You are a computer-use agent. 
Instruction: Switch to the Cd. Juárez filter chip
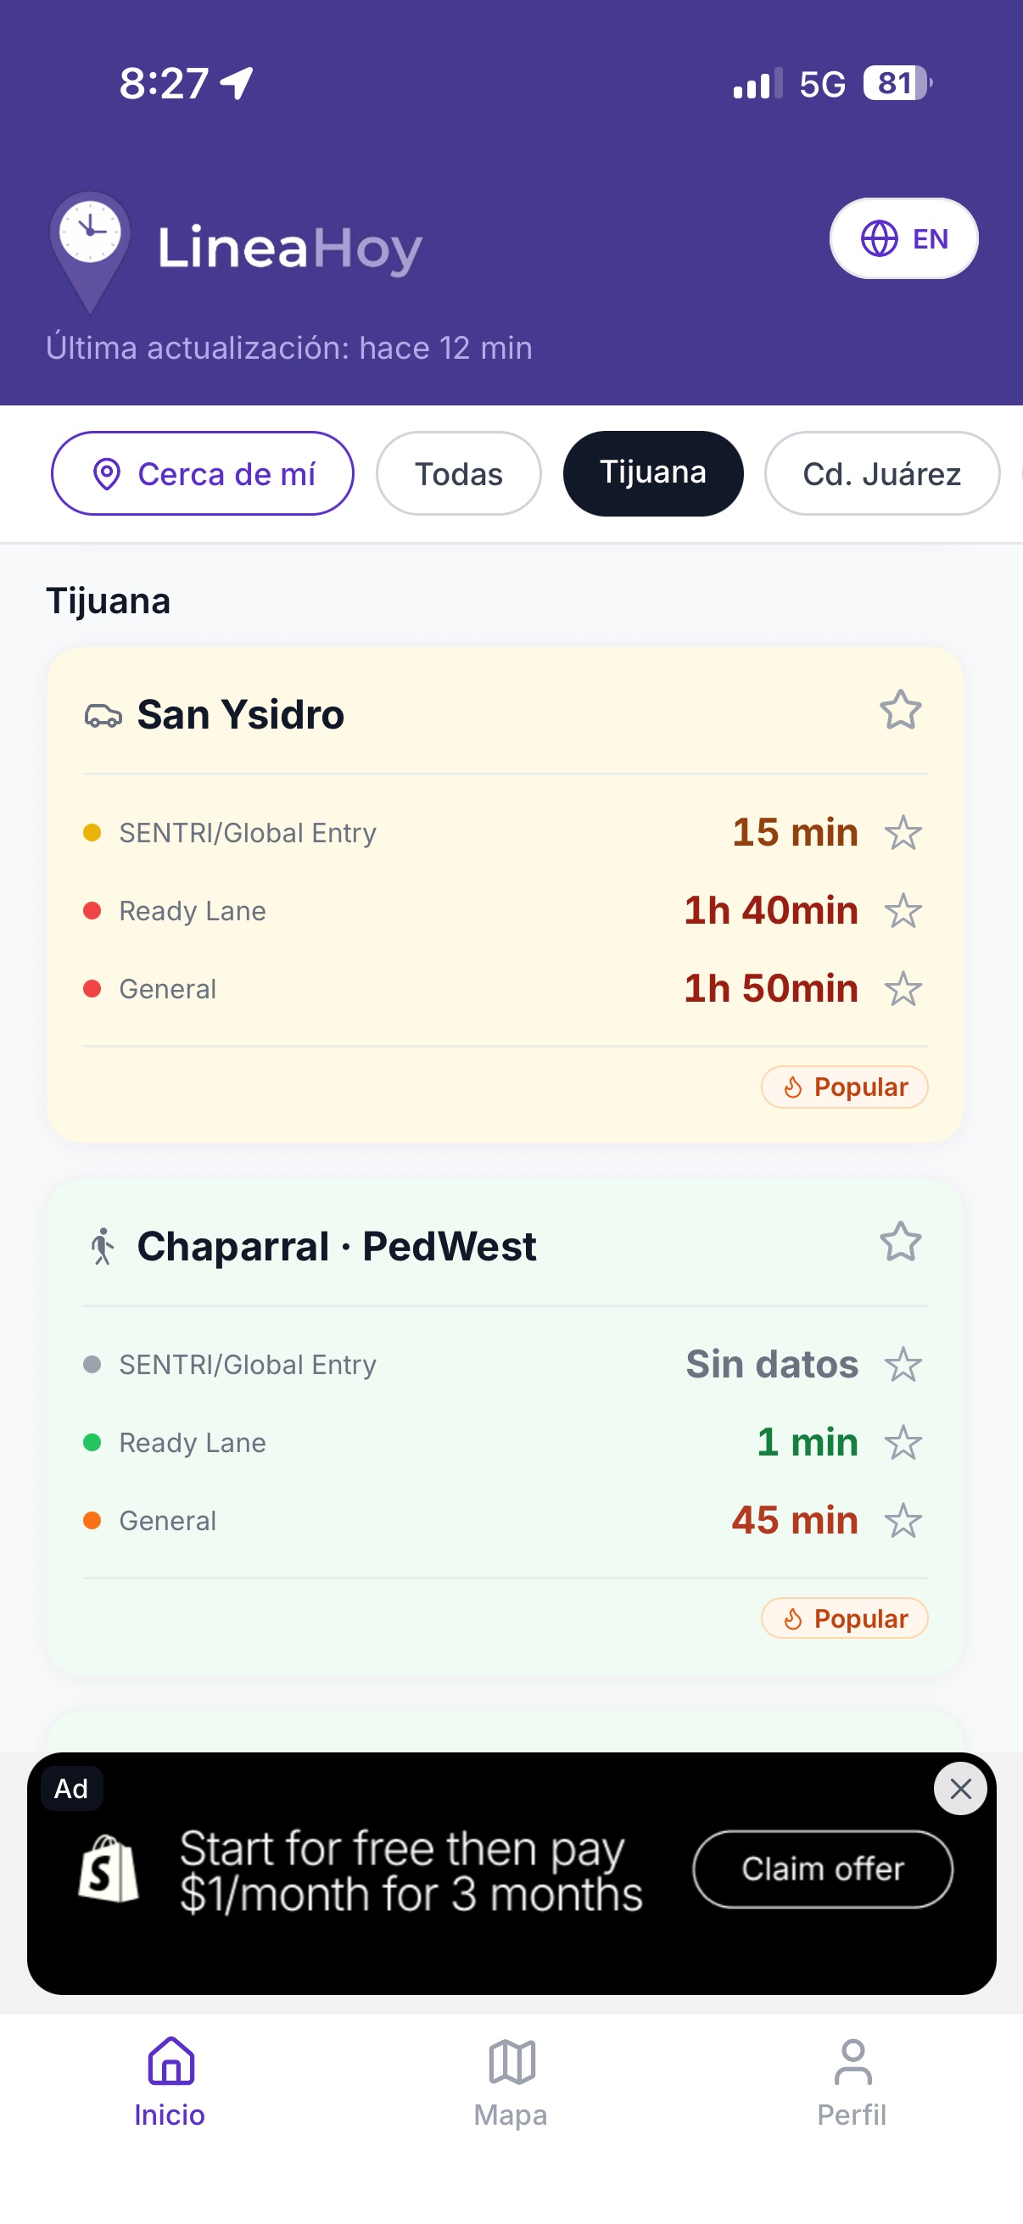pos(881,473)
